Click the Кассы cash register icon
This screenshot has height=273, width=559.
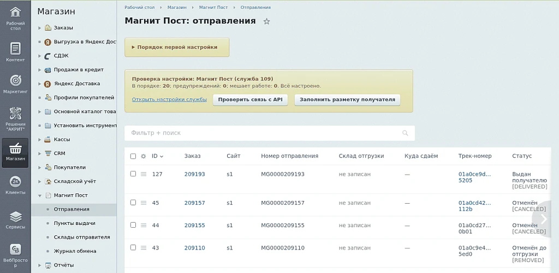click(48, 139)
